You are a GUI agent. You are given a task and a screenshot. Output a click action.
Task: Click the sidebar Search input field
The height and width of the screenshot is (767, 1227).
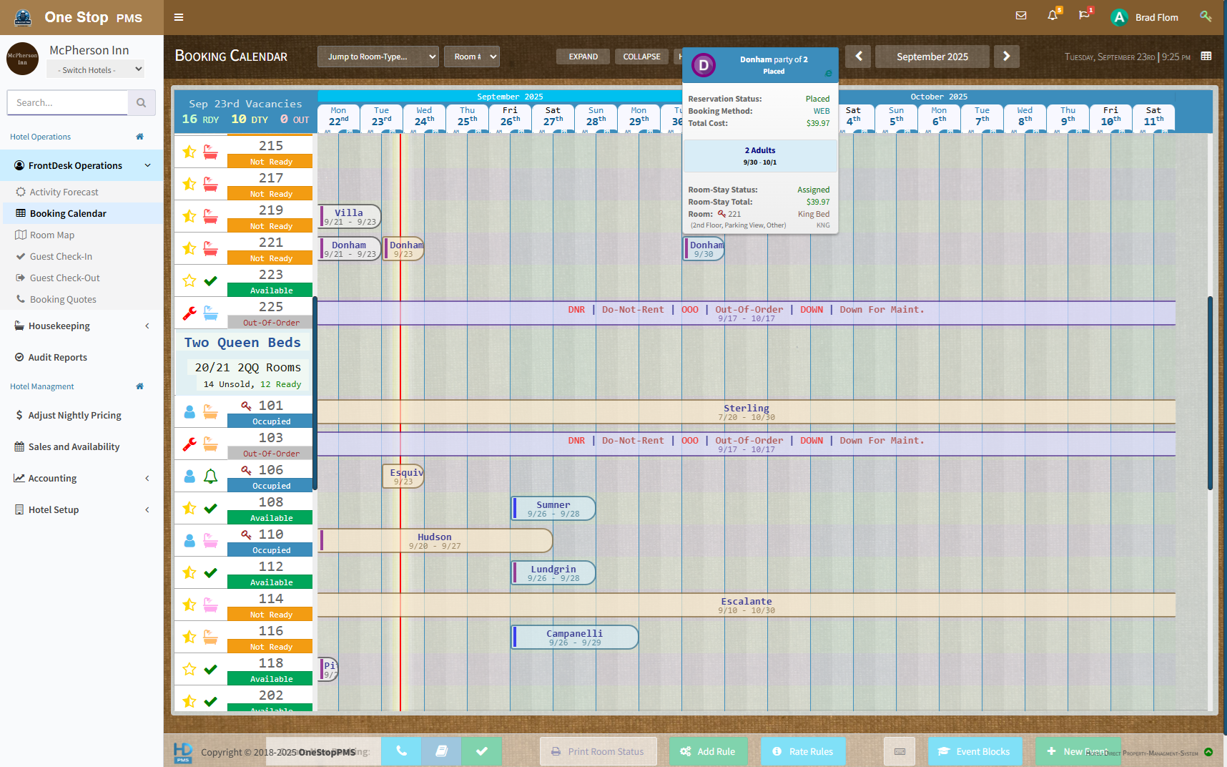click(68, 103)
